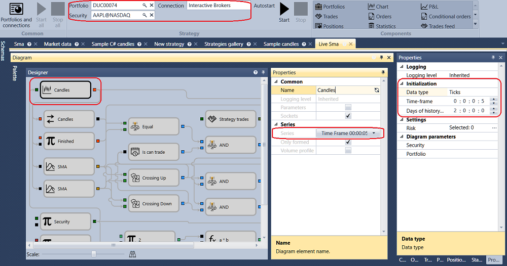Switch to the Sample candles tab
Image resolution: width=507 pixels, height=266 pixels.
281,44
